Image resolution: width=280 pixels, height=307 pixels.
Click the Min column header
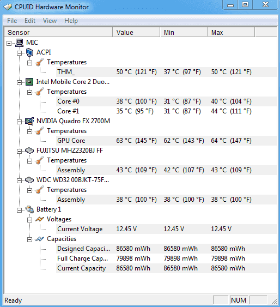tap(184, 32)
